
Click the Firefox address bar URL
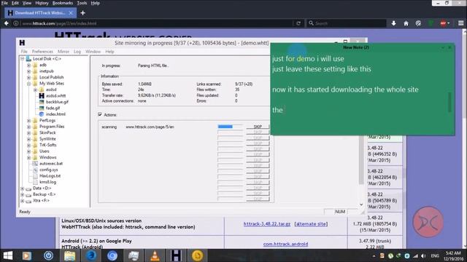click(60, 23)
